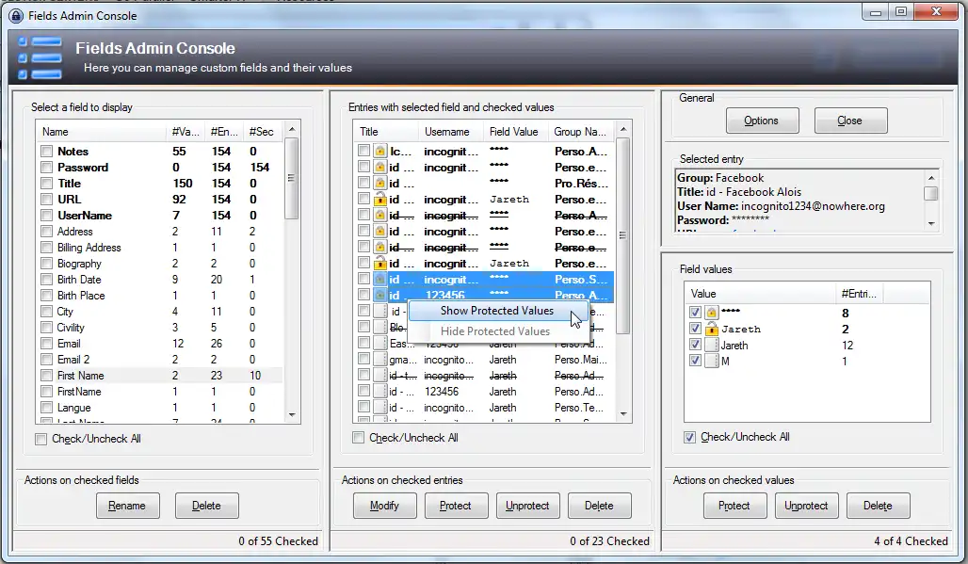Image resolution: width=968 pixels, height=564 pixels.
Task: Click the entries list scrollbar thumb
Action: [623, 235]
